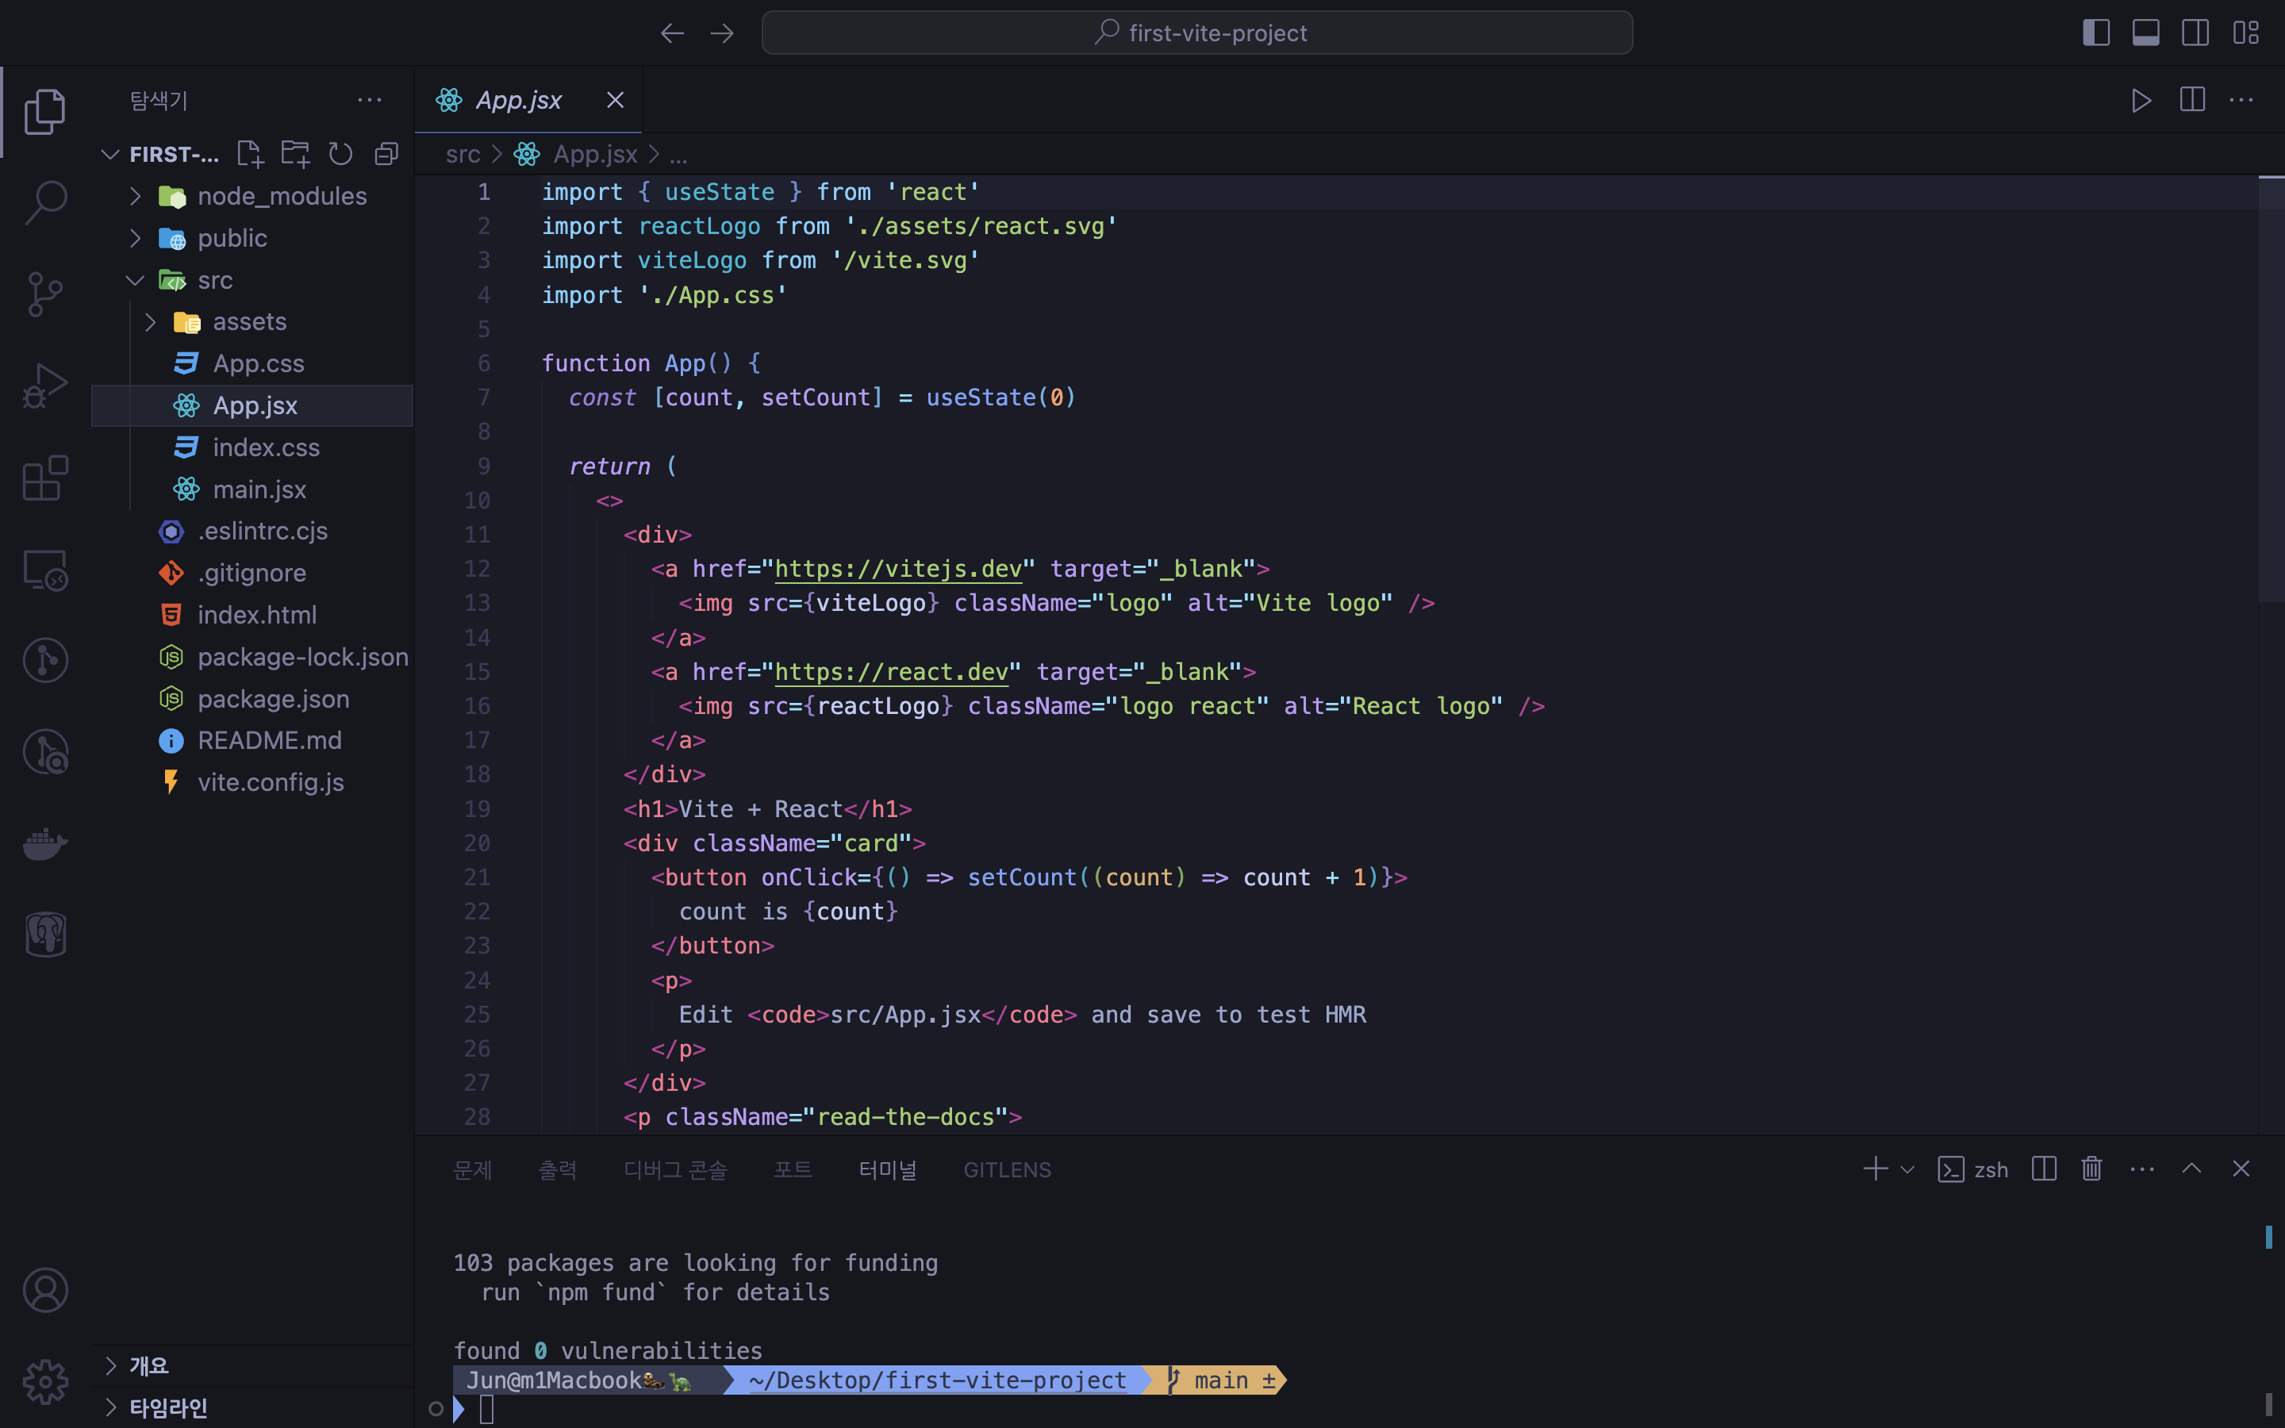Click the Run Code play icon
The image size is (2285, 1428).
pyautogui.click(x=2141, y=100)
